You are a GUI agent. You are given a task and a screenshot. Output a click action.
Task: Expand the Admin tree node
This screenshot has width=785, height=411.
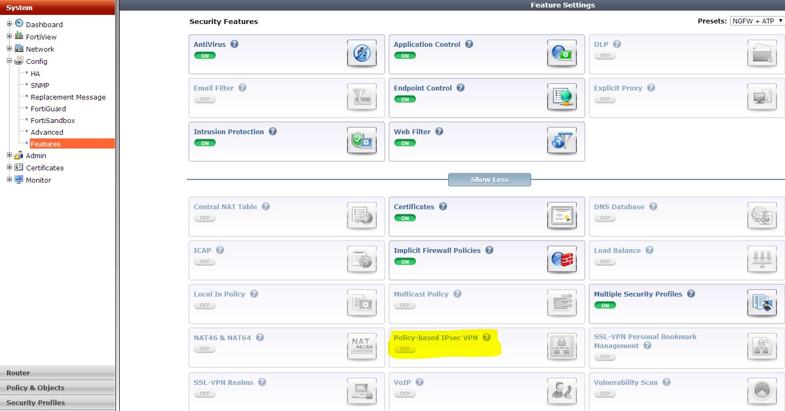click(9, 155)
